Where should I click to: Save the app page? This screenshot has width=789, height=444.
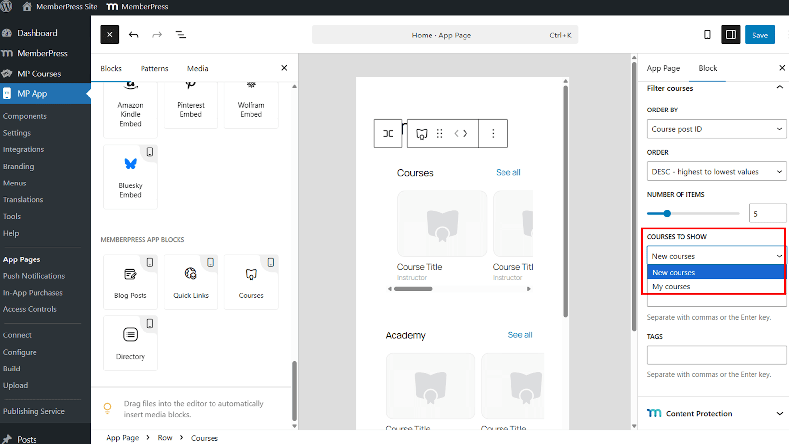pyautogui.click(x=759, y=35)
